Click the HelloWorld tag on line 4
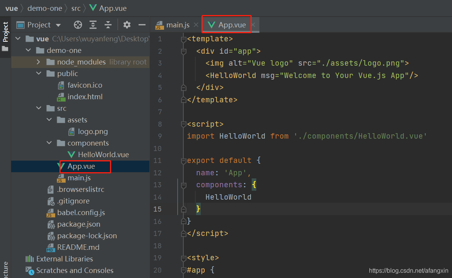This screenshot has width=452, height=278. 233,75
